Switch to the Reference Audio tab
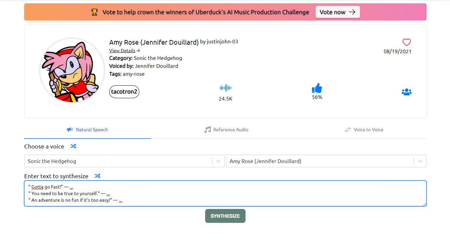 tap(226, 130)
